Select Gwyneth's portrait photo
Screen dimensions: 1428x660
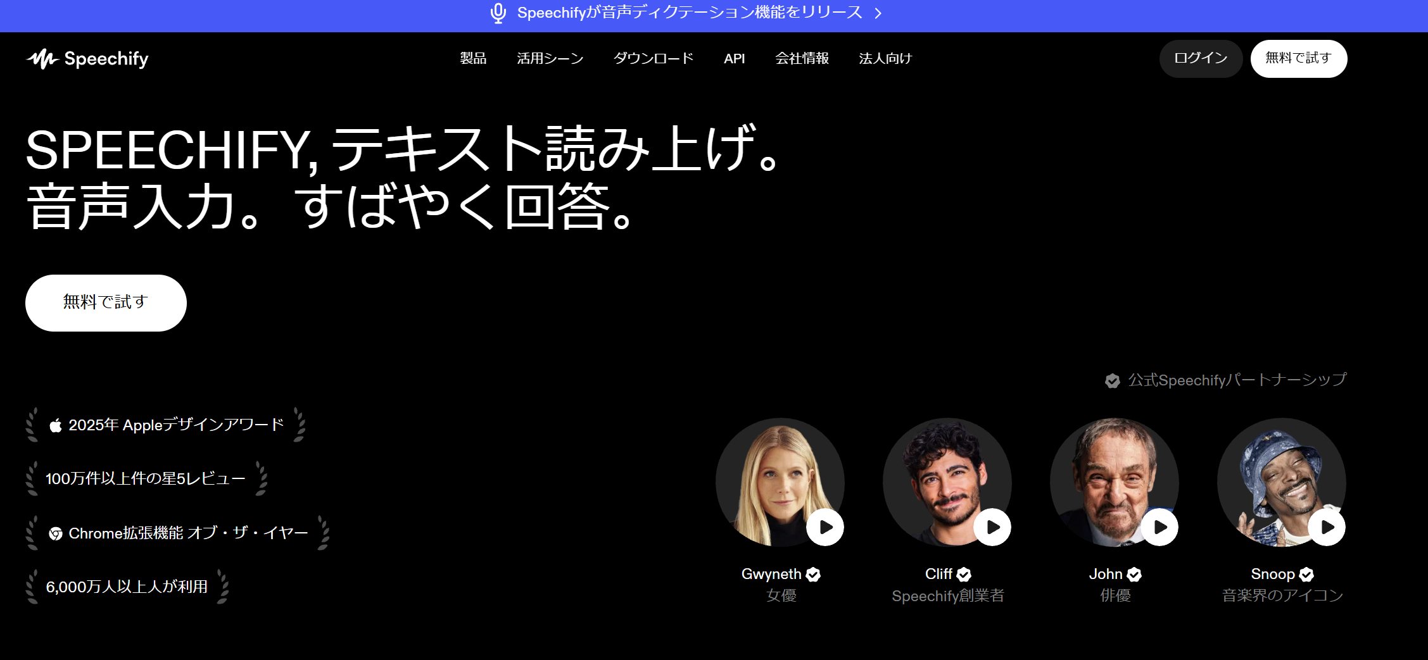point(780,482)
